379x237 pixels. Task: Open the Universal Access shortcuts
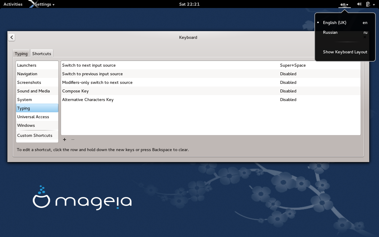click(33, 117)
